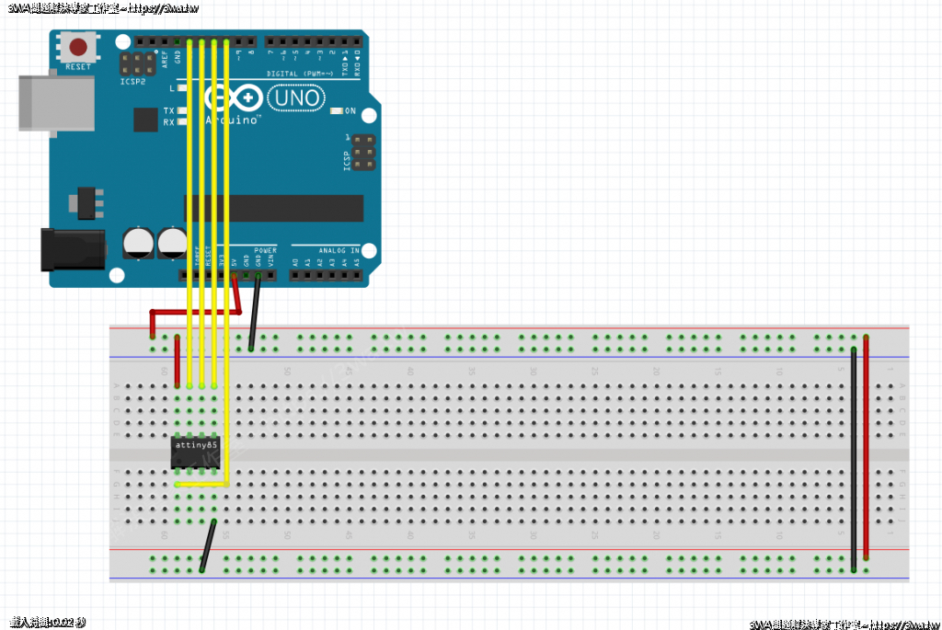Select the black DC power jack

point(71,249)
